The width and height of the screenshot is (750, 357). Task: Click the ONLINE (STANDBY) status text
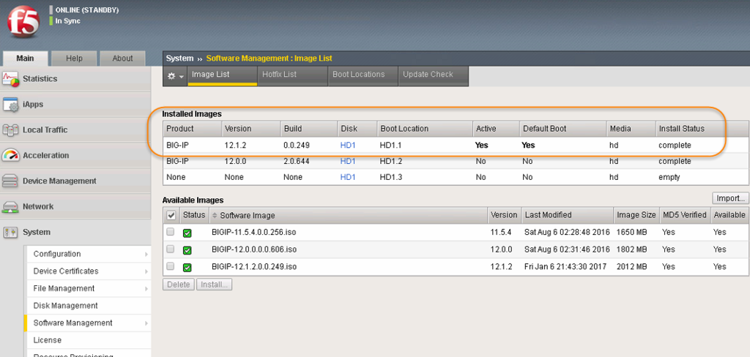(87, 10)
